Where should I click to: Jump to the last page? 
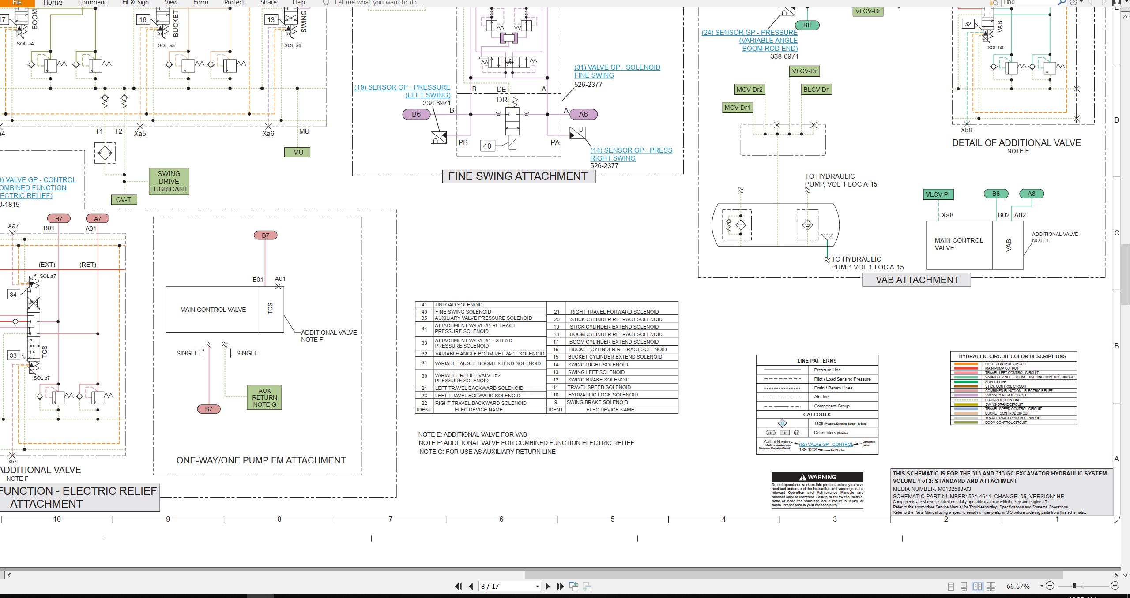pos(561,586)
